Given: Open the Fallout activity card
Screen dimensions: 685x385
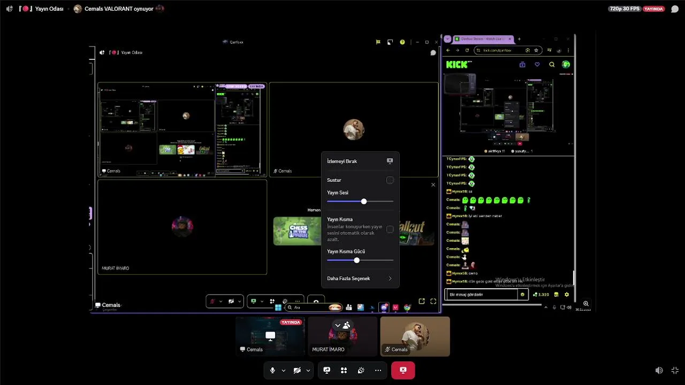Looking at the screenshot, I should [416, 231].
